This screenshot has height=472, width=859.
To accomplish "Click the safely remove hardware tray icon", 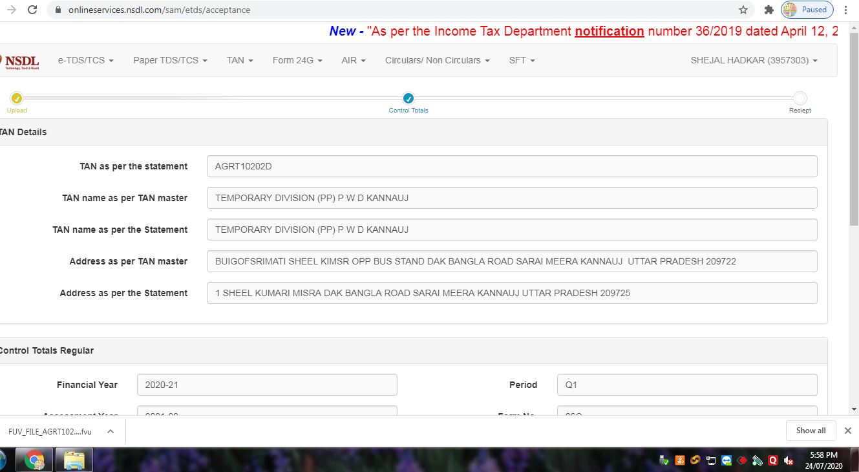I will pos(663,460).
